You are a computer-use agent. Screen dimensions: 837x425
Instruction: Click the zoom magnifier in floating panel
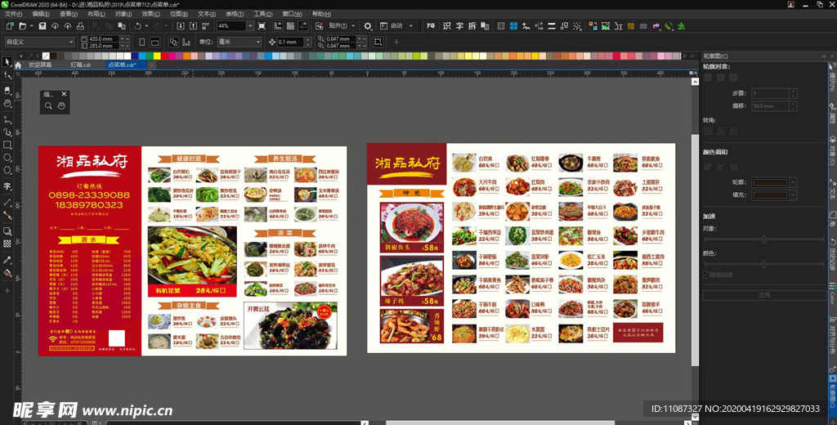49,106
